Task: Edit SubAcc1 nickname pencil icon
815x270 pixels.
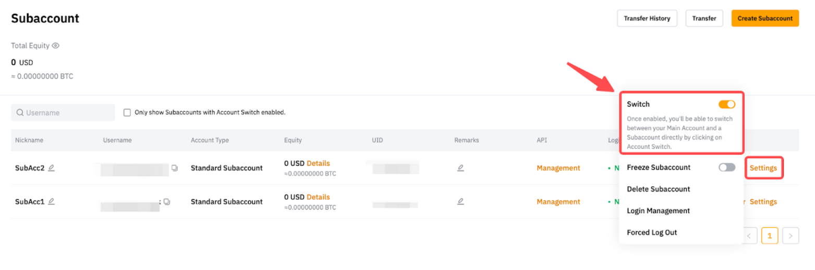Action: click(x=52, y=201)
